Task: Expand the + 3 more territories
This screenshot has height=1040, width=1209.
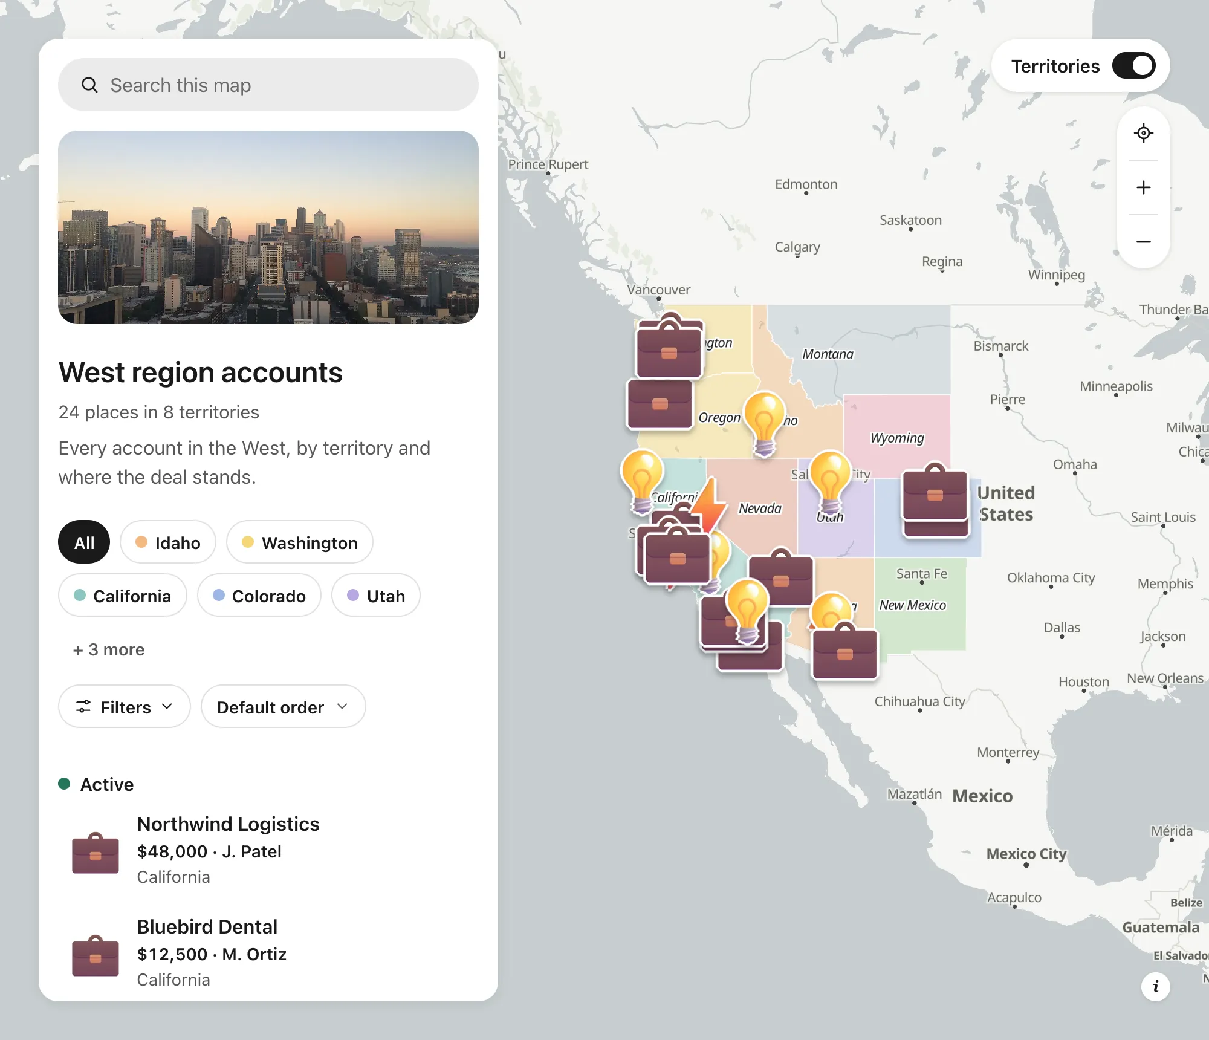Action: tap(109, 649)
